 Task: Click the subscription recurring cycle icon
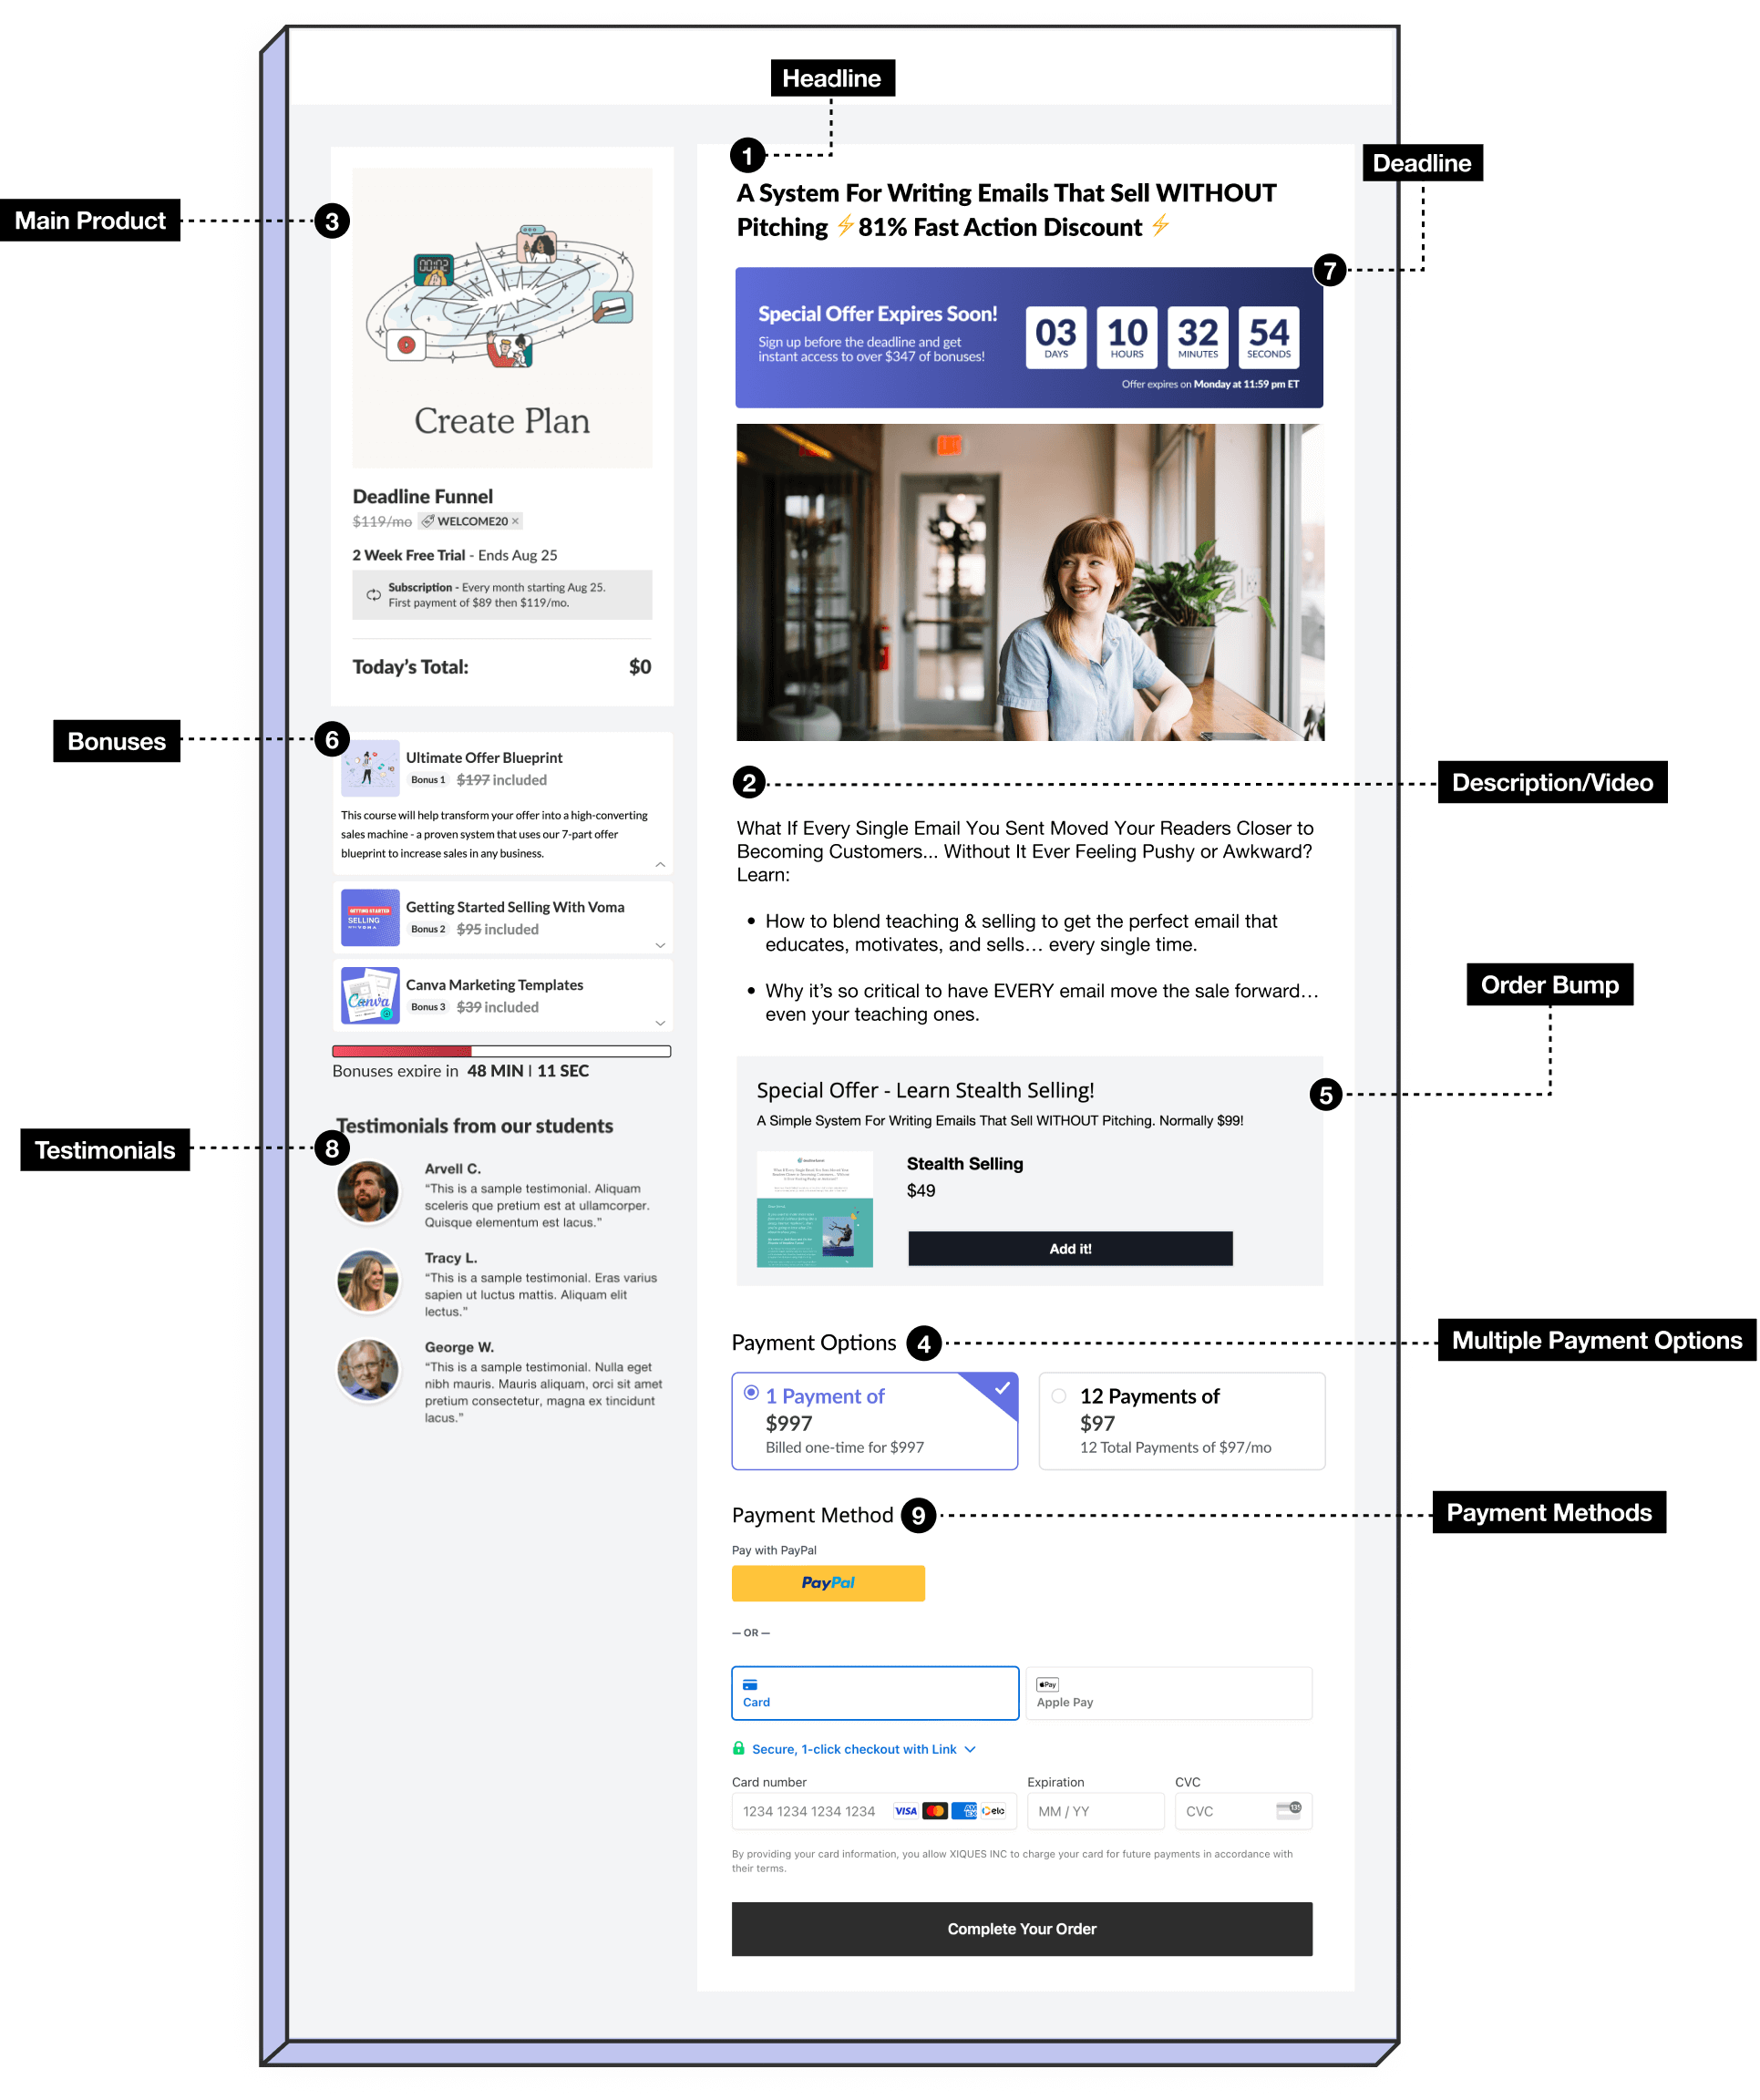click(x=373, y=595)
